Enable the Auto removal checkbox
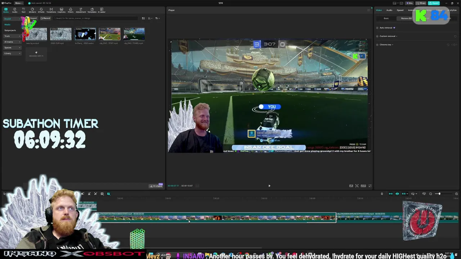 [377, 28]
